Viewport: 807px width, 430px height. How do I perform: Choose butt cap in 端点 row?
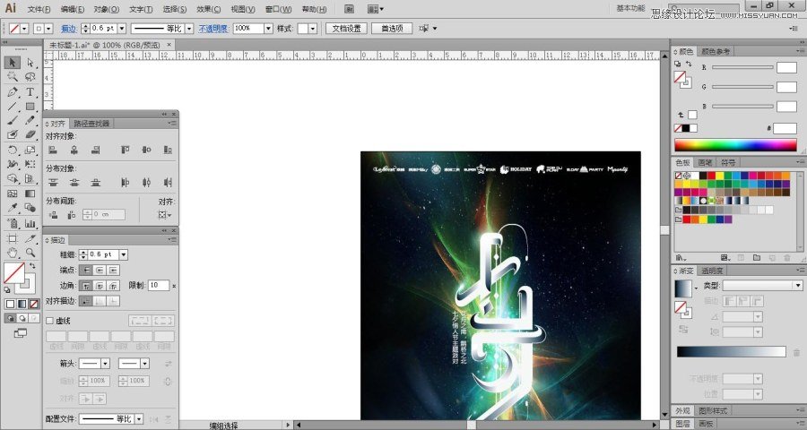click(x=86, y=270)
